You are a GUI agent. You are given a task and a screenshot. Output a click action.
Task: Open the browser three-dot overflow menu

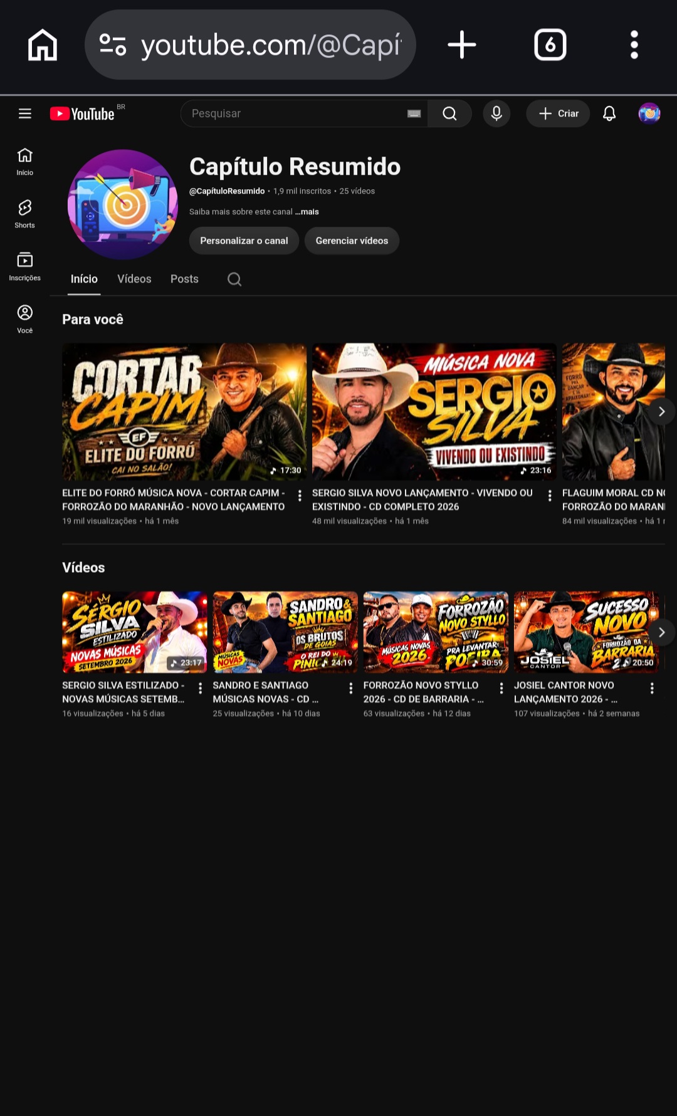pos(634,45)
